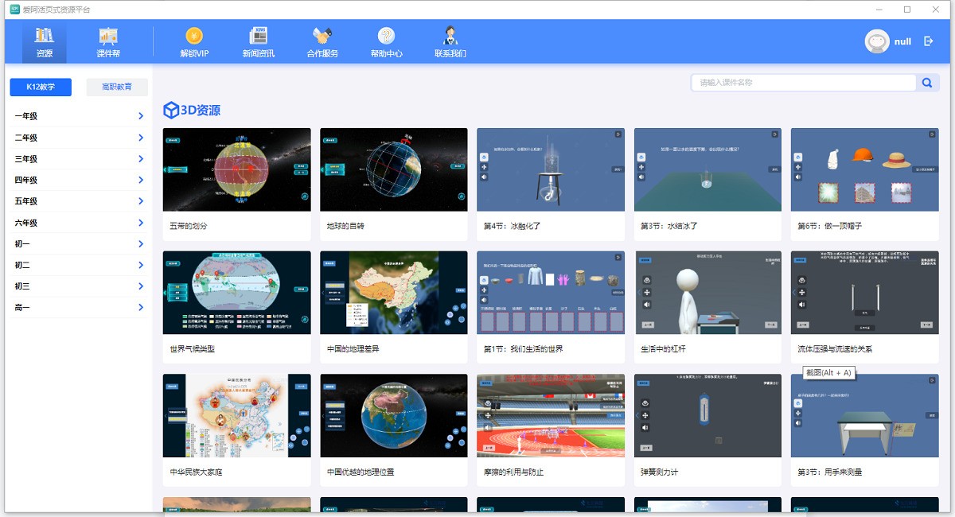Viewport: 955px width, 517px height.
Task: Open the 中国优越的地理位置 thumbnail
Action: pyautogui.click(x=394, y=416)
